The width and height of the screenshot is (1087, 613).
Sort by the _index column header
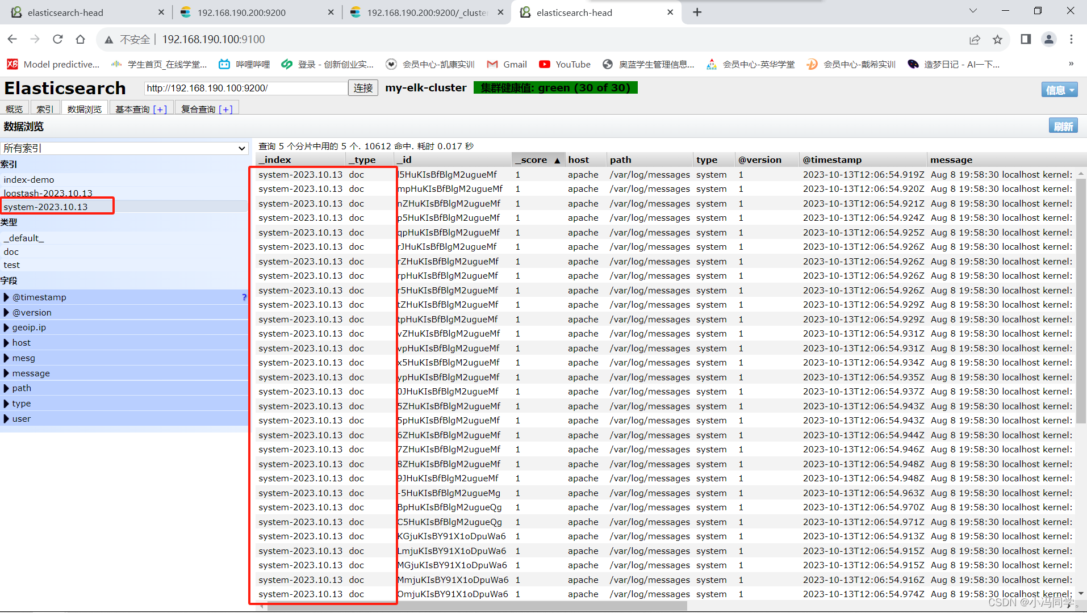pos(300,159)
